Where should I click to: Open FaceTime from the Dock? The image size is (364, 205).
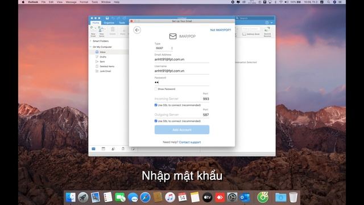click(x=120, y=198)
